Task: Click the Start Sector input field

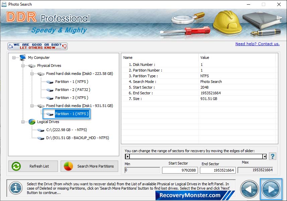Action: [x=180, y=170]
